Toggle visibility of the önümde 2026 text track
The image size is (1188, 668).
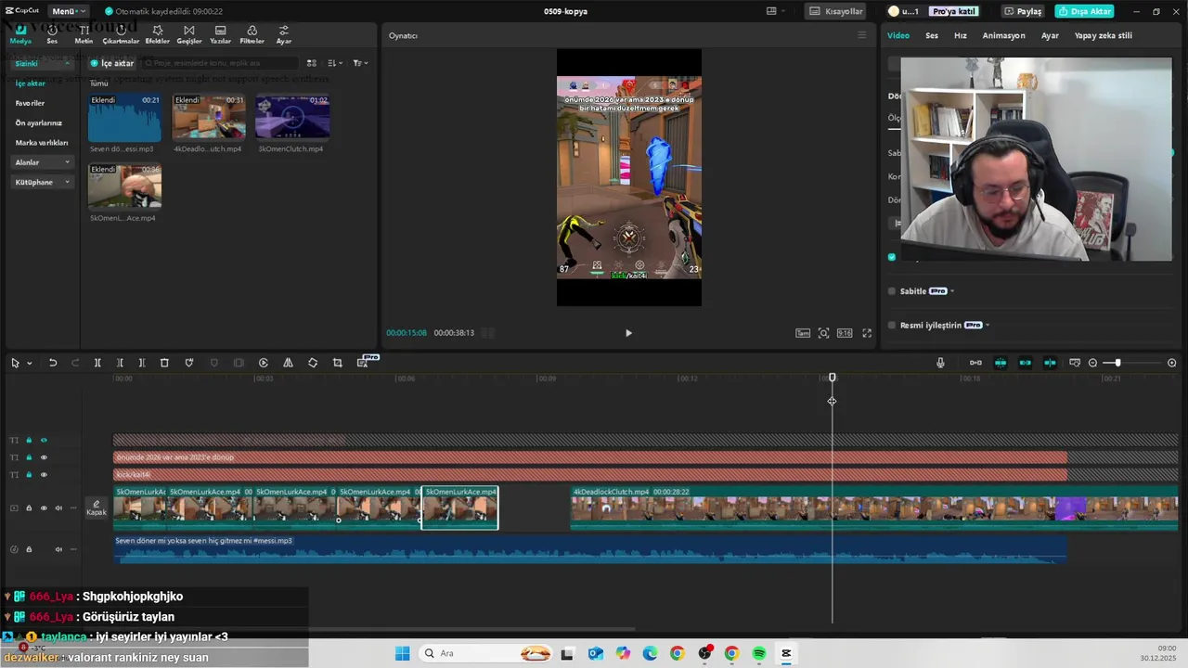pos(44,457)
